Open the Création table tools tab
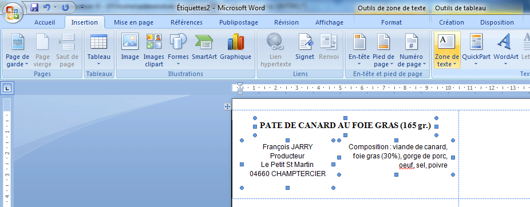 pos(451,23)
